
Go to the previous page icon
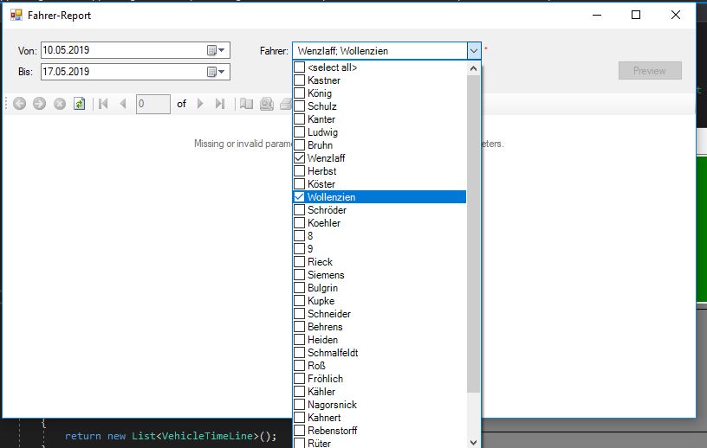(123, 104)
